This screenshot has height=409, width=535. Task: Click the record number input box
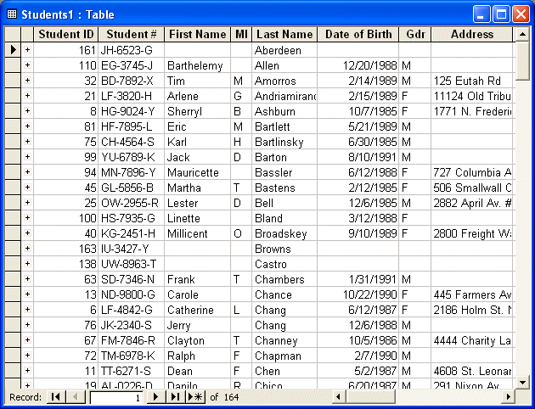[x=117, y=397]
